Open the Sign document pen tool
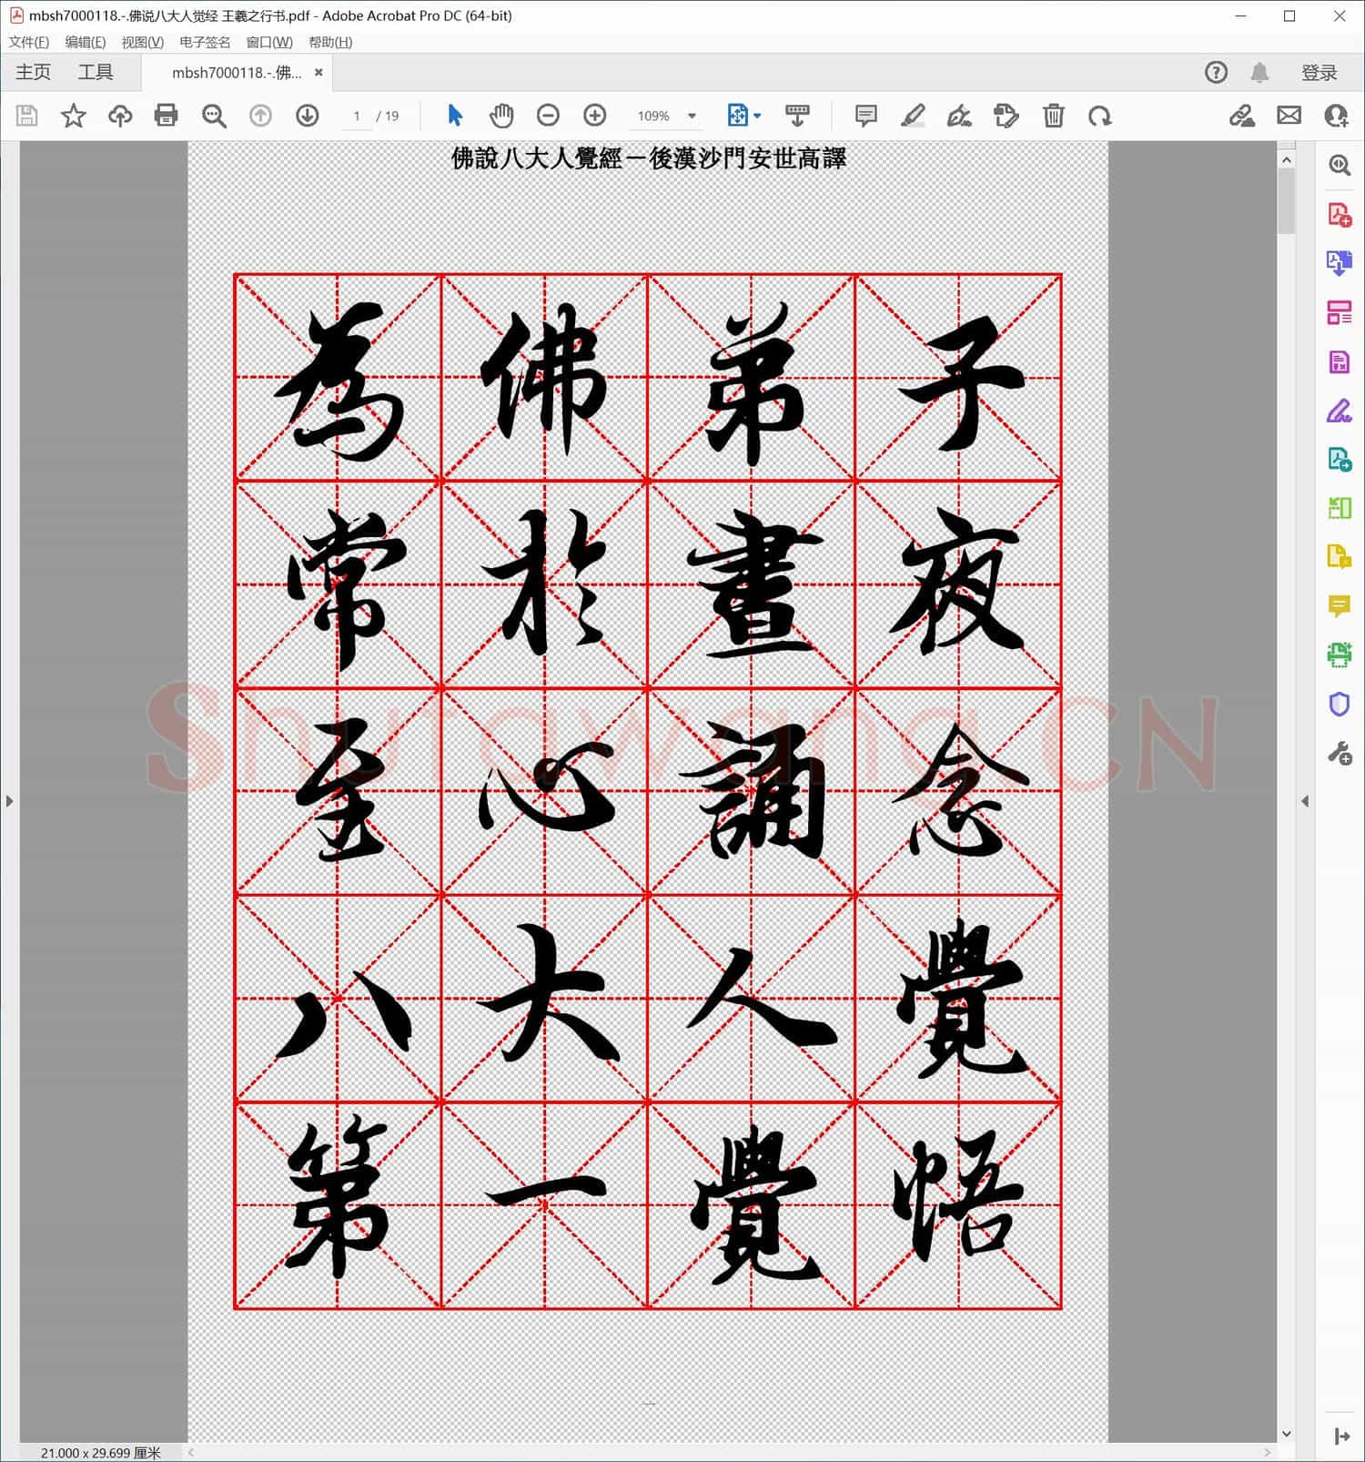Screen dimensions: 1365x1462 (959, 116)
